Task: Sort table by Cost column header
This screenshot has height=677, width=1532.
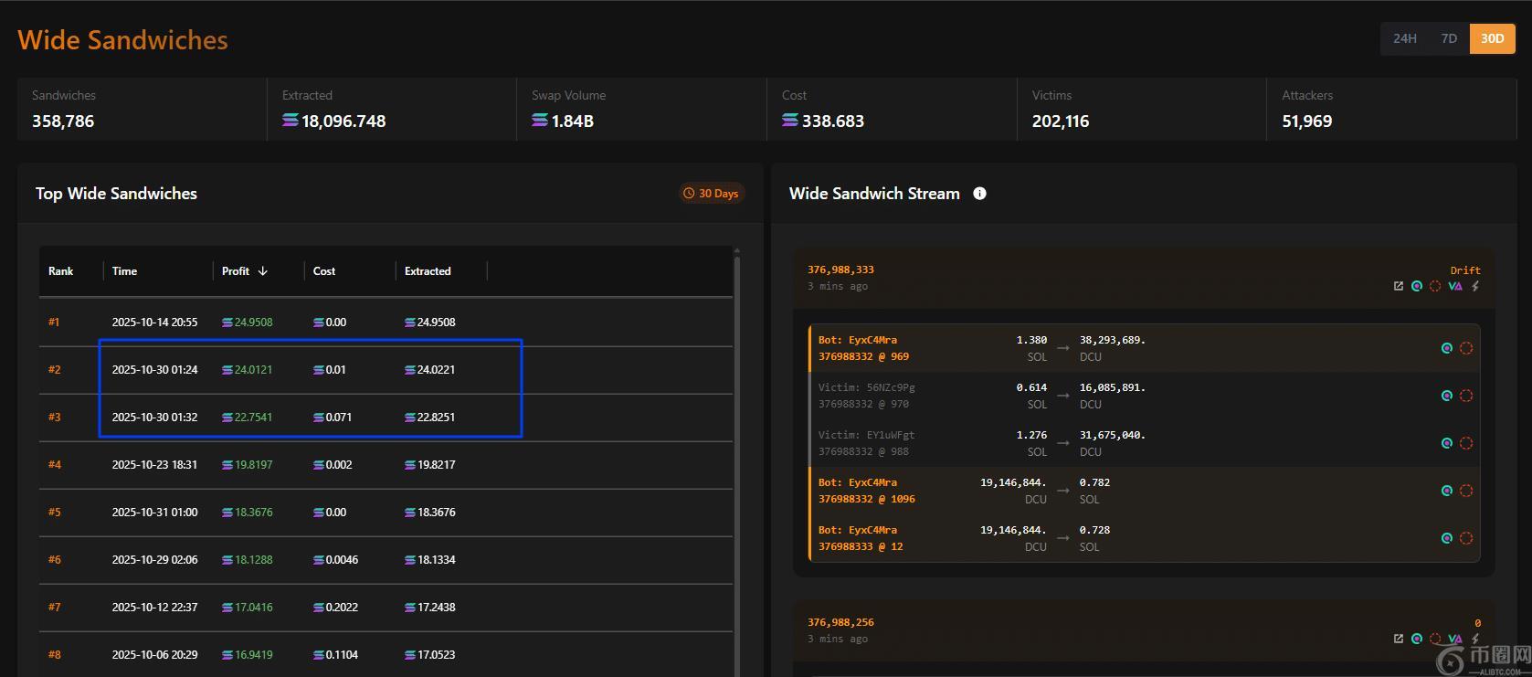Action: (x=324, y=271)
